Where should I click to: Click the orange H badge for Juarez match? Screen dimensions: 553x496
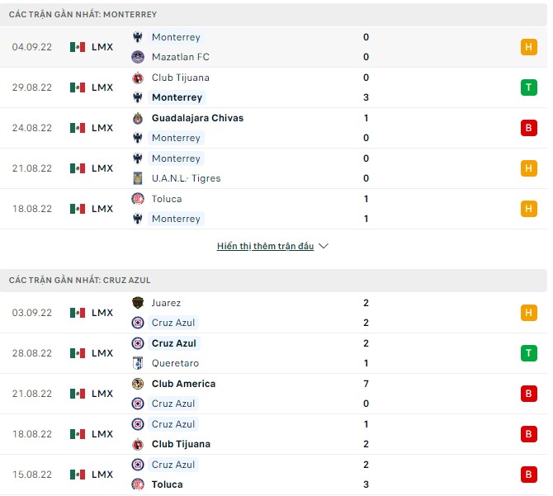pos(528,313)
